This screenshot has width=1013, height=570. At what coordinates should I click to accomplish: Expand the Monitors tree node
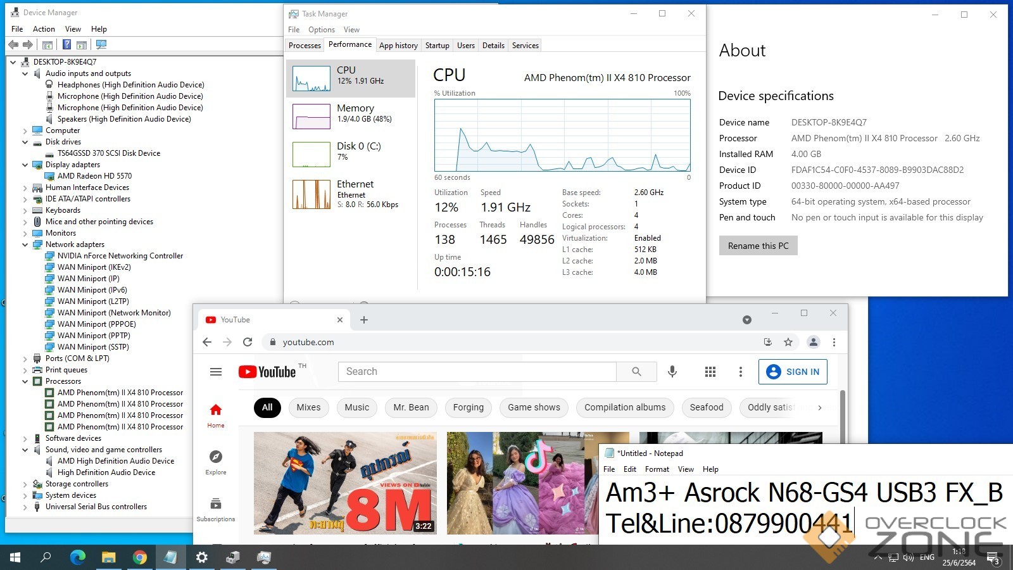click(x=25, y=233)
